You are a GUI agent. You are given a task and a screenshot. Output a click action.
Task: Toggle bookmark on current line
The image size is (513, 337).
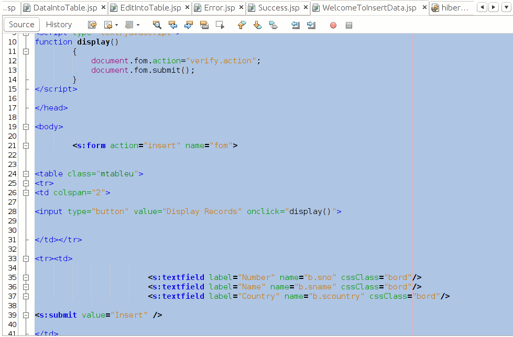pyautogui.click(x=273, y=25)
